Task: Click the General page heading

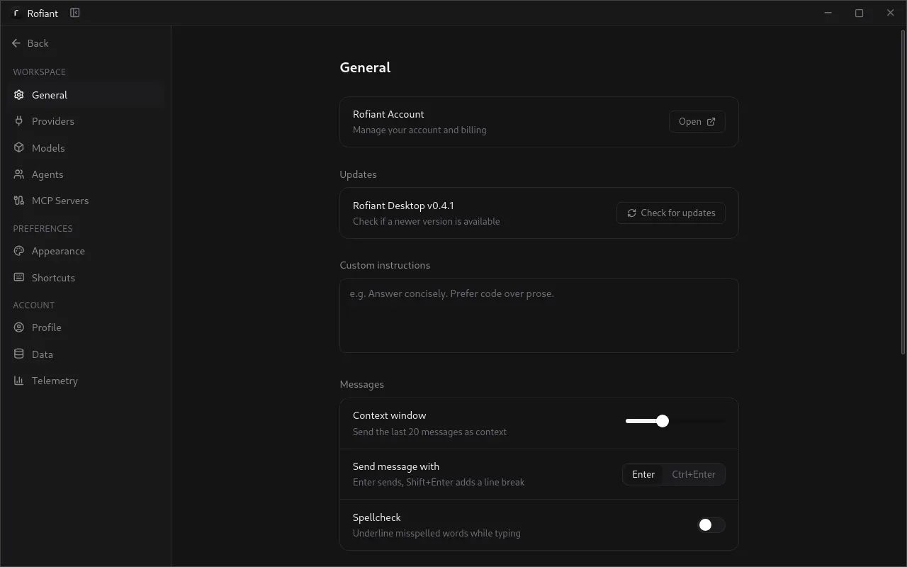Action: click(x=365, y=67)
